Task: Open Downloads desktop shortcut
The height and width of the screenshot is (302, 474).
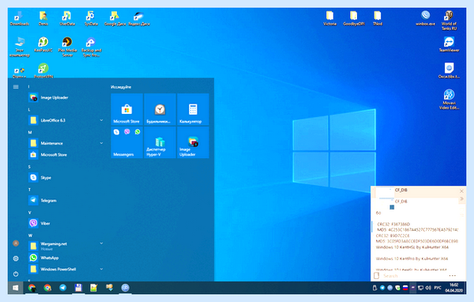Action: click(19, 18)
